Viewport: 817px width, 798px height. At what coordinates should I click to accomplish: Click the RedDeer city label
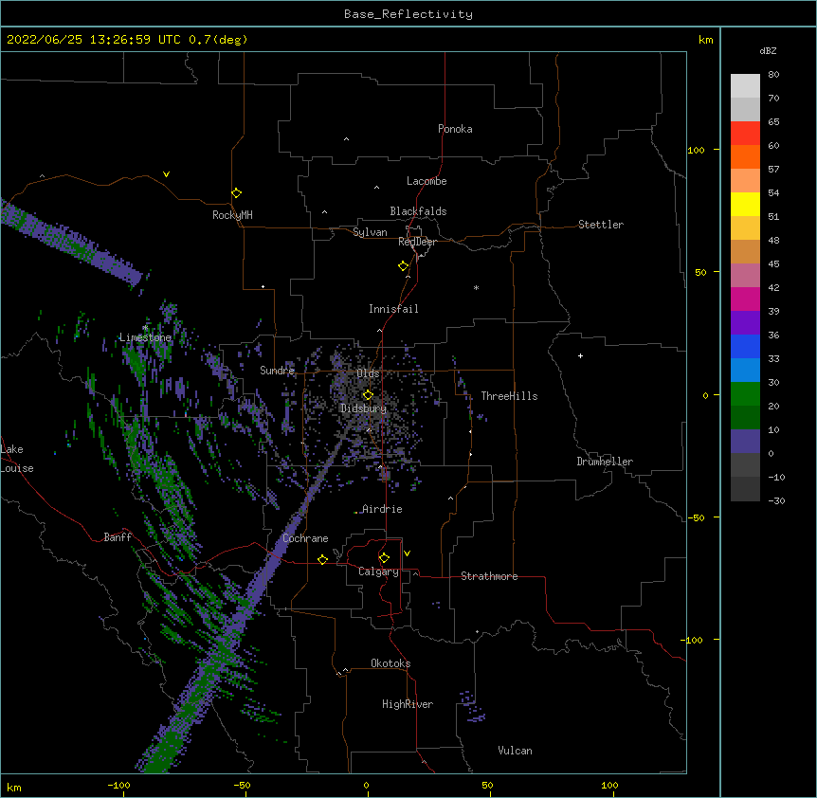[417, 242]
